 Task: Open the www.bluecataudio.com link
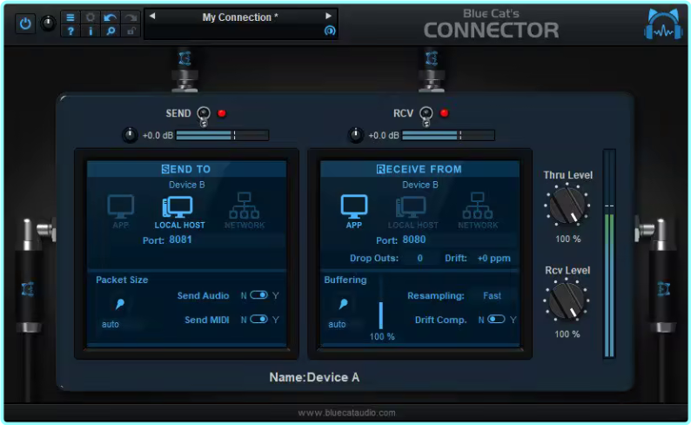tap(346, 413)
